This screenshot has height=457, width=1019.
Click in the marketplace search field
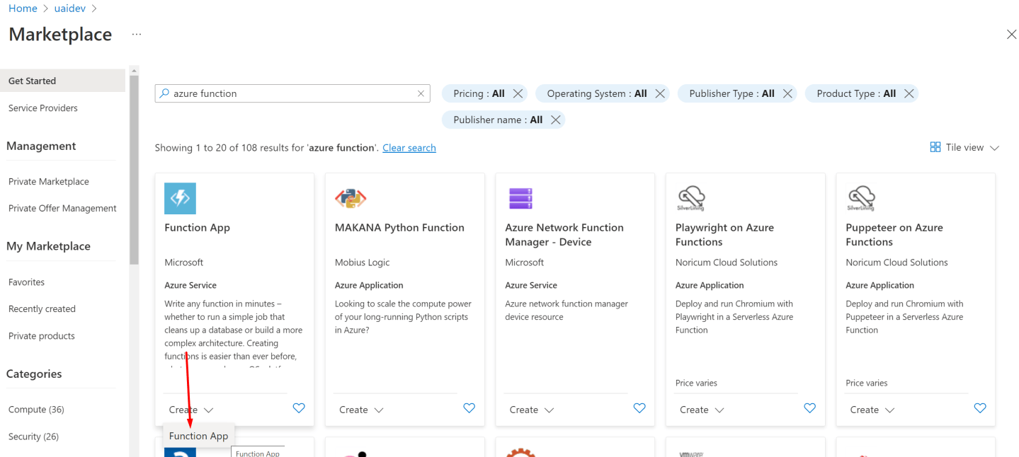click(x=292, y=93)
